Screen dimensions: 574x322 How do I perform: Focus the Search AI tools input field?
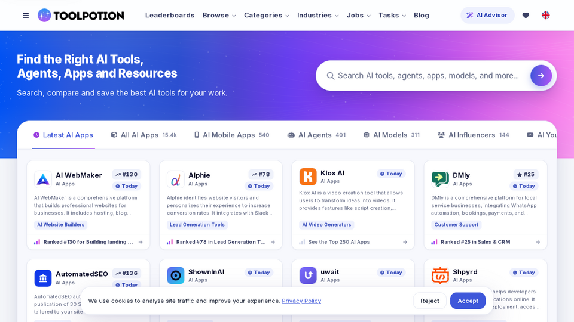click(428, 76)
